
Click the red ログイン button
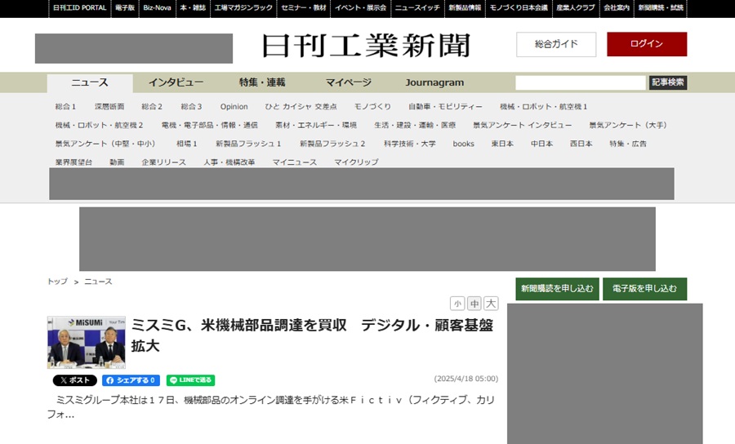click(647, 44)
